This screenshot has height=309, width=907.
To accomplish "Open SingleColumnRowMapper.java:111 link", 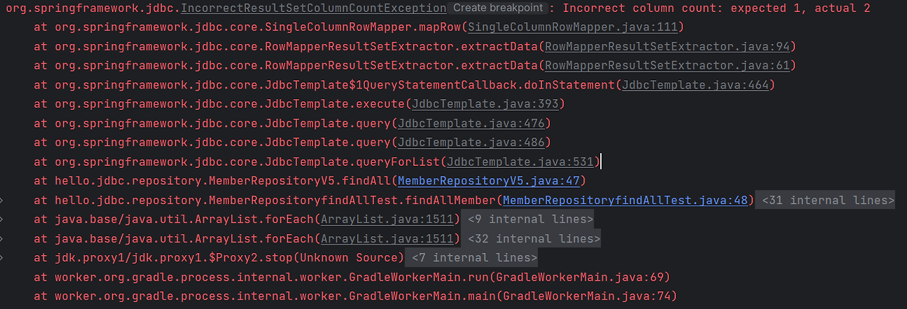I will coord(573,28).
